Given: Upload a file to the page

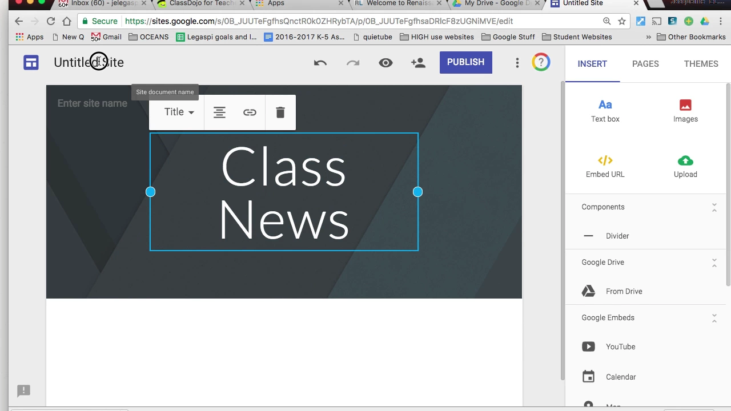Looking at the screenshot, I should [x=685, y=166].
